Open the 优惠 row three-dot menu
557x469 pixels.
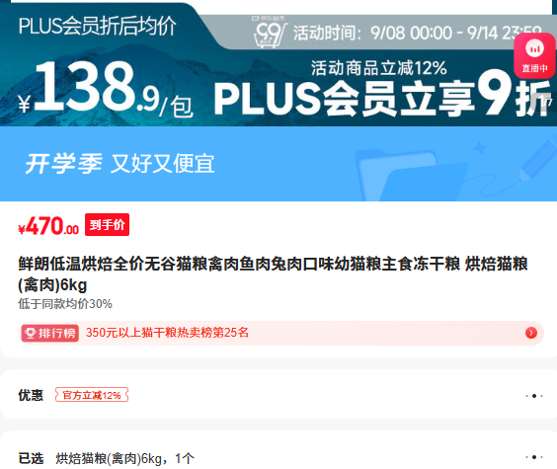(x=534, y=396)
